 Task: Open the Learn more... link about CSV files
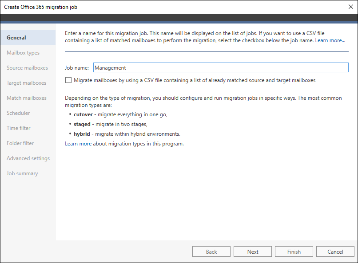pyautogui.click(x=330, y=40)
